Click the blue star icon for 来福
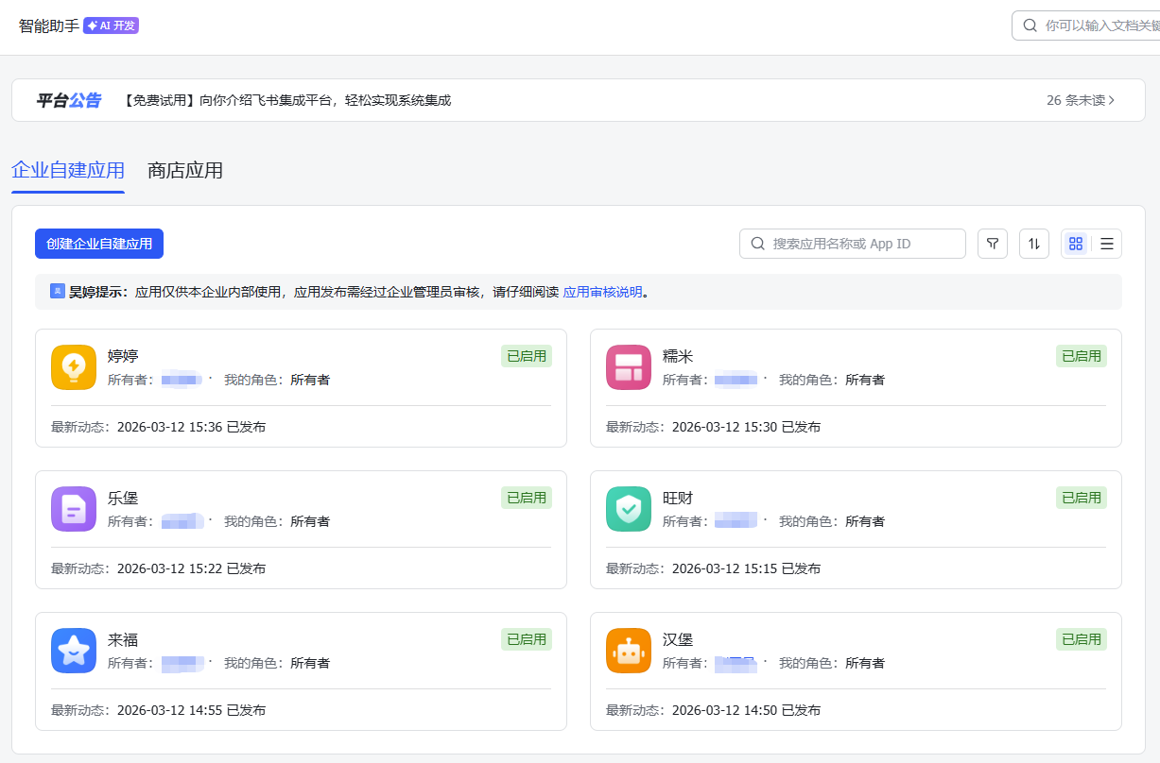 coord(74,651)
